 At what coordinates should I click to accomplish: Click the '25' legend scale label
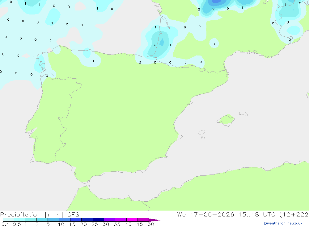95,224
